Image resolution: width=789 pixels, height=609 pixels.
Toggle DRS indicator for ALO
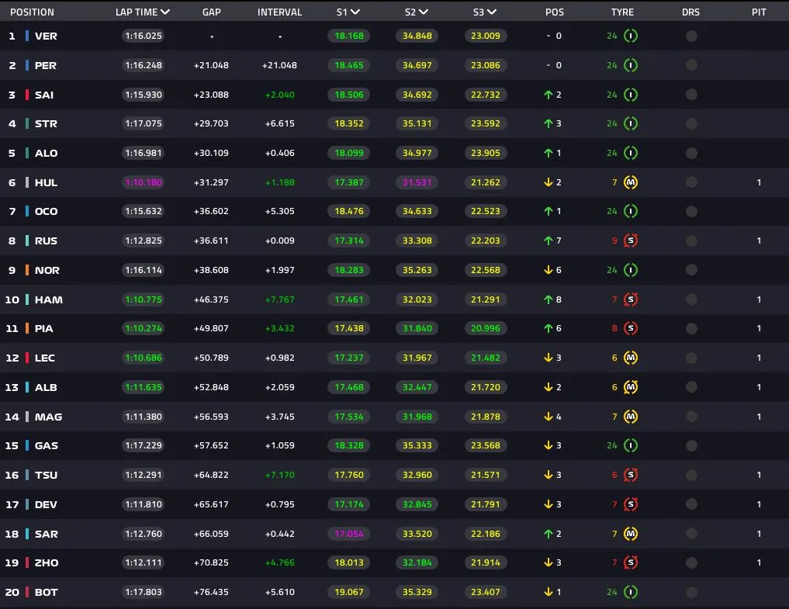[690, 153]
